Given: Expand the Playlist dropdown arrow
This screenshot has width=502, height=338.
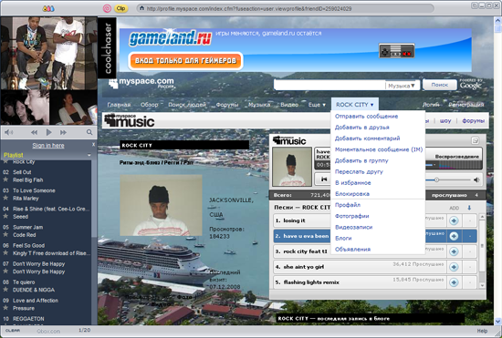Looking at the screenshot, I should (89, 155).
